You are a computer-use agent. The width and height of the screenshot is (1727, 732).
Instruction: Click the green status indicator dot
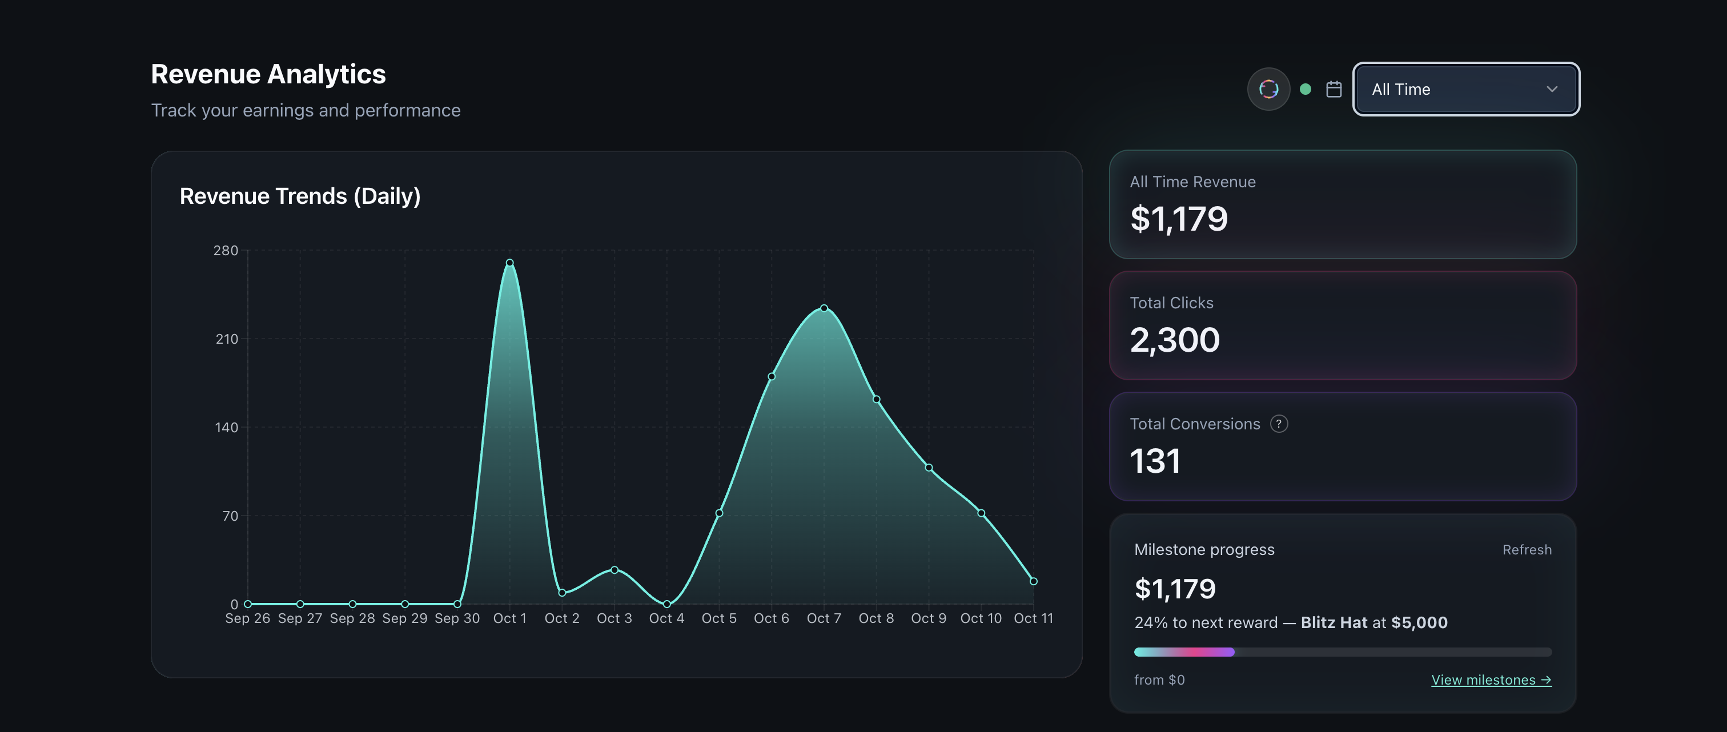[x=1304, y=89]
